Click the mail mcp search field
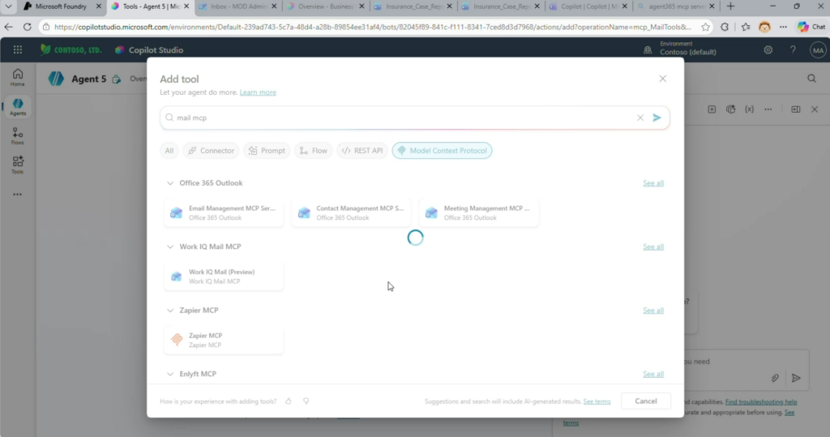 tap(397, 118)
